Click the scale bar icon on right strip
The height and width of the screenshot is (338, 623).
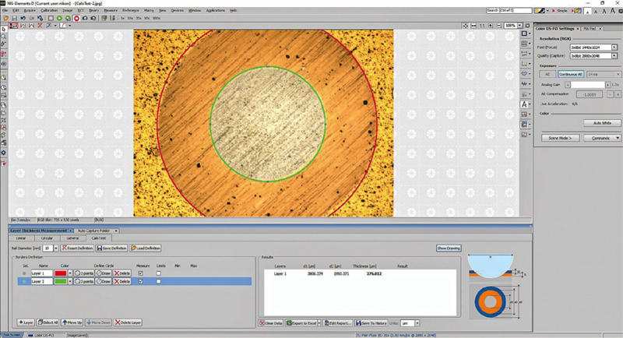coord(524,54)
